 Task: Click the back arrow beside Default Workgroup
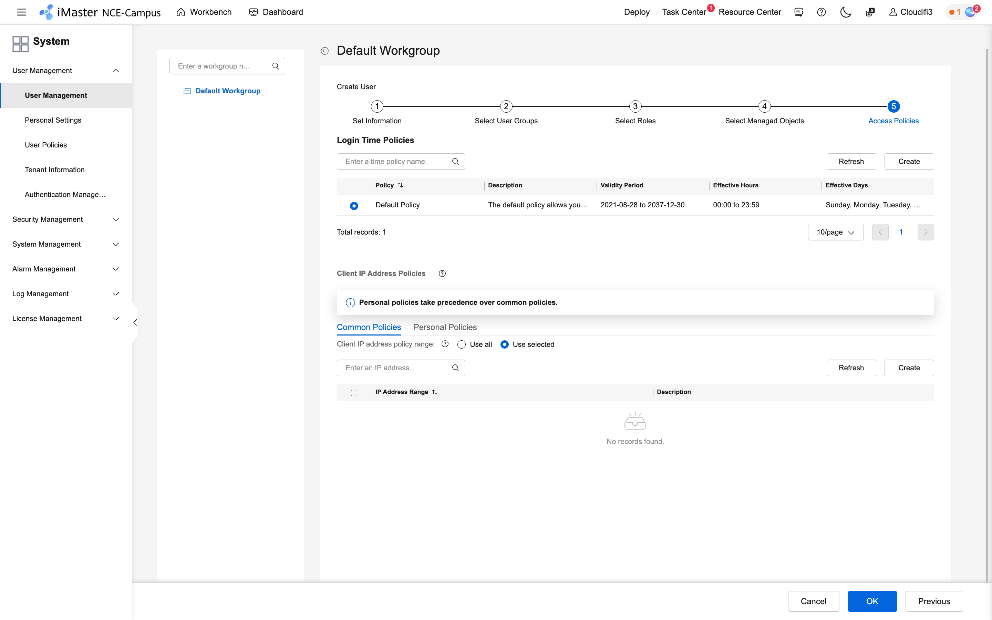point(325,50)
